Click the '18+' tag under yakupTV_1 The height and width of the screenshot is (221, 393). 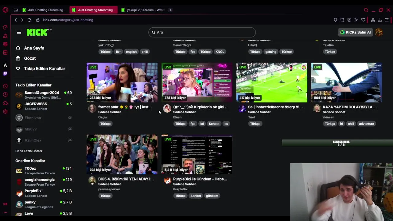point(118,52)
